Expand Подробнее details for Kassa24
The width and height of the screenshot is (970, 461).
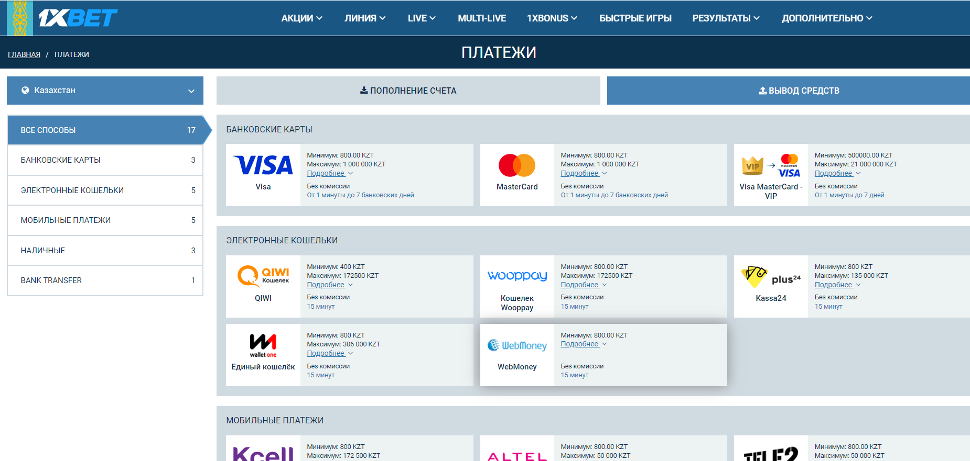[x=837, y=285]
